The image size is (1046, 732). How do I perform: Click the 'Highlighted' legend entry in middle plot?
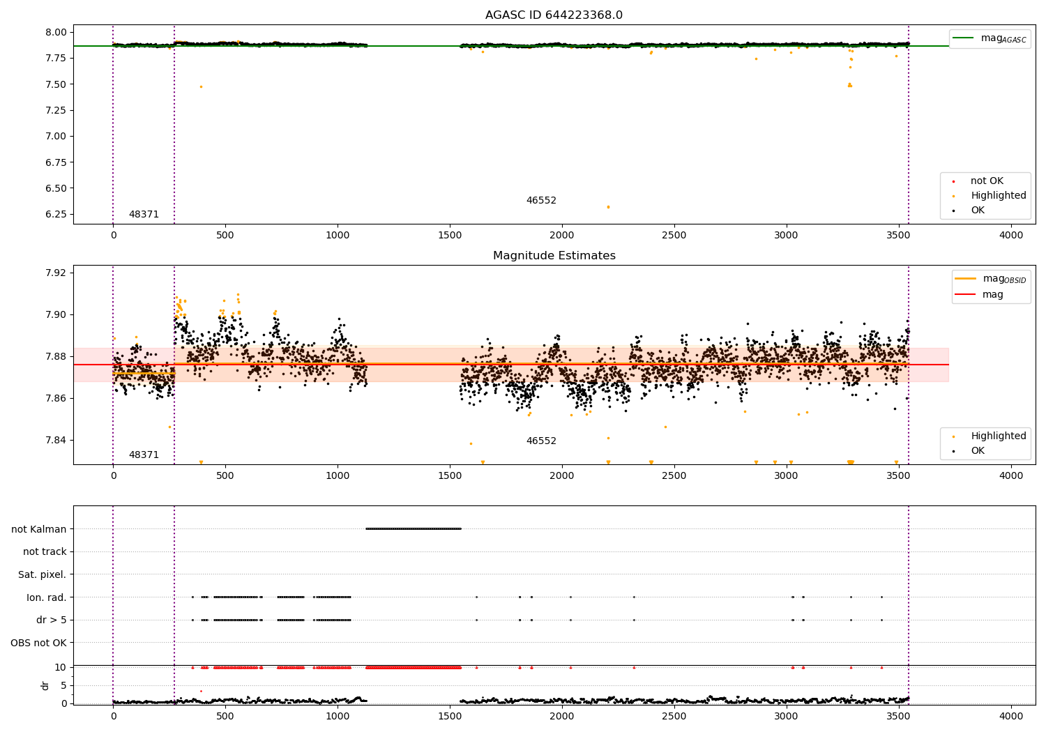(x=989, y=436)
